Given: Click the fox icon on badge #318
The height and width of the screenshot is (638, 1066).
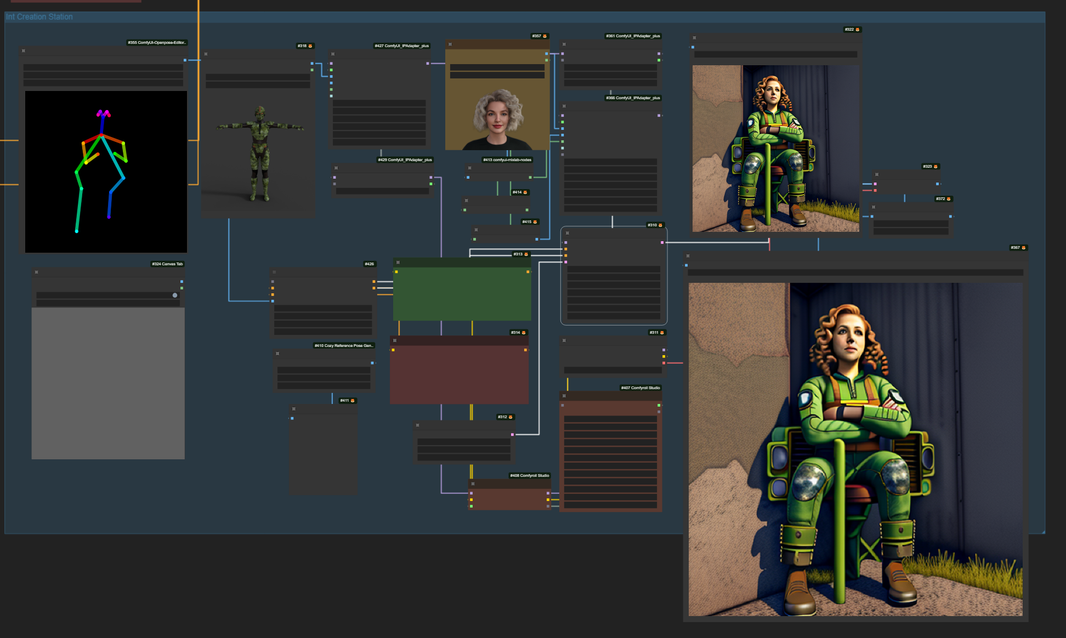Looking at the screenshot, I should click(310, 46).
